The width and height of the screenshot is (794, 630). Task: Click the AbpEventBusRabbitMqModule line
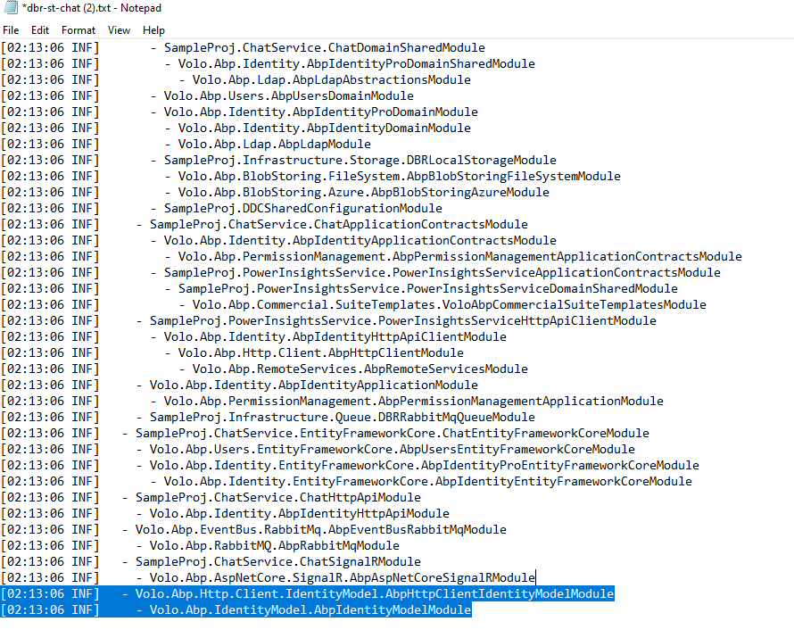[253, 530]
